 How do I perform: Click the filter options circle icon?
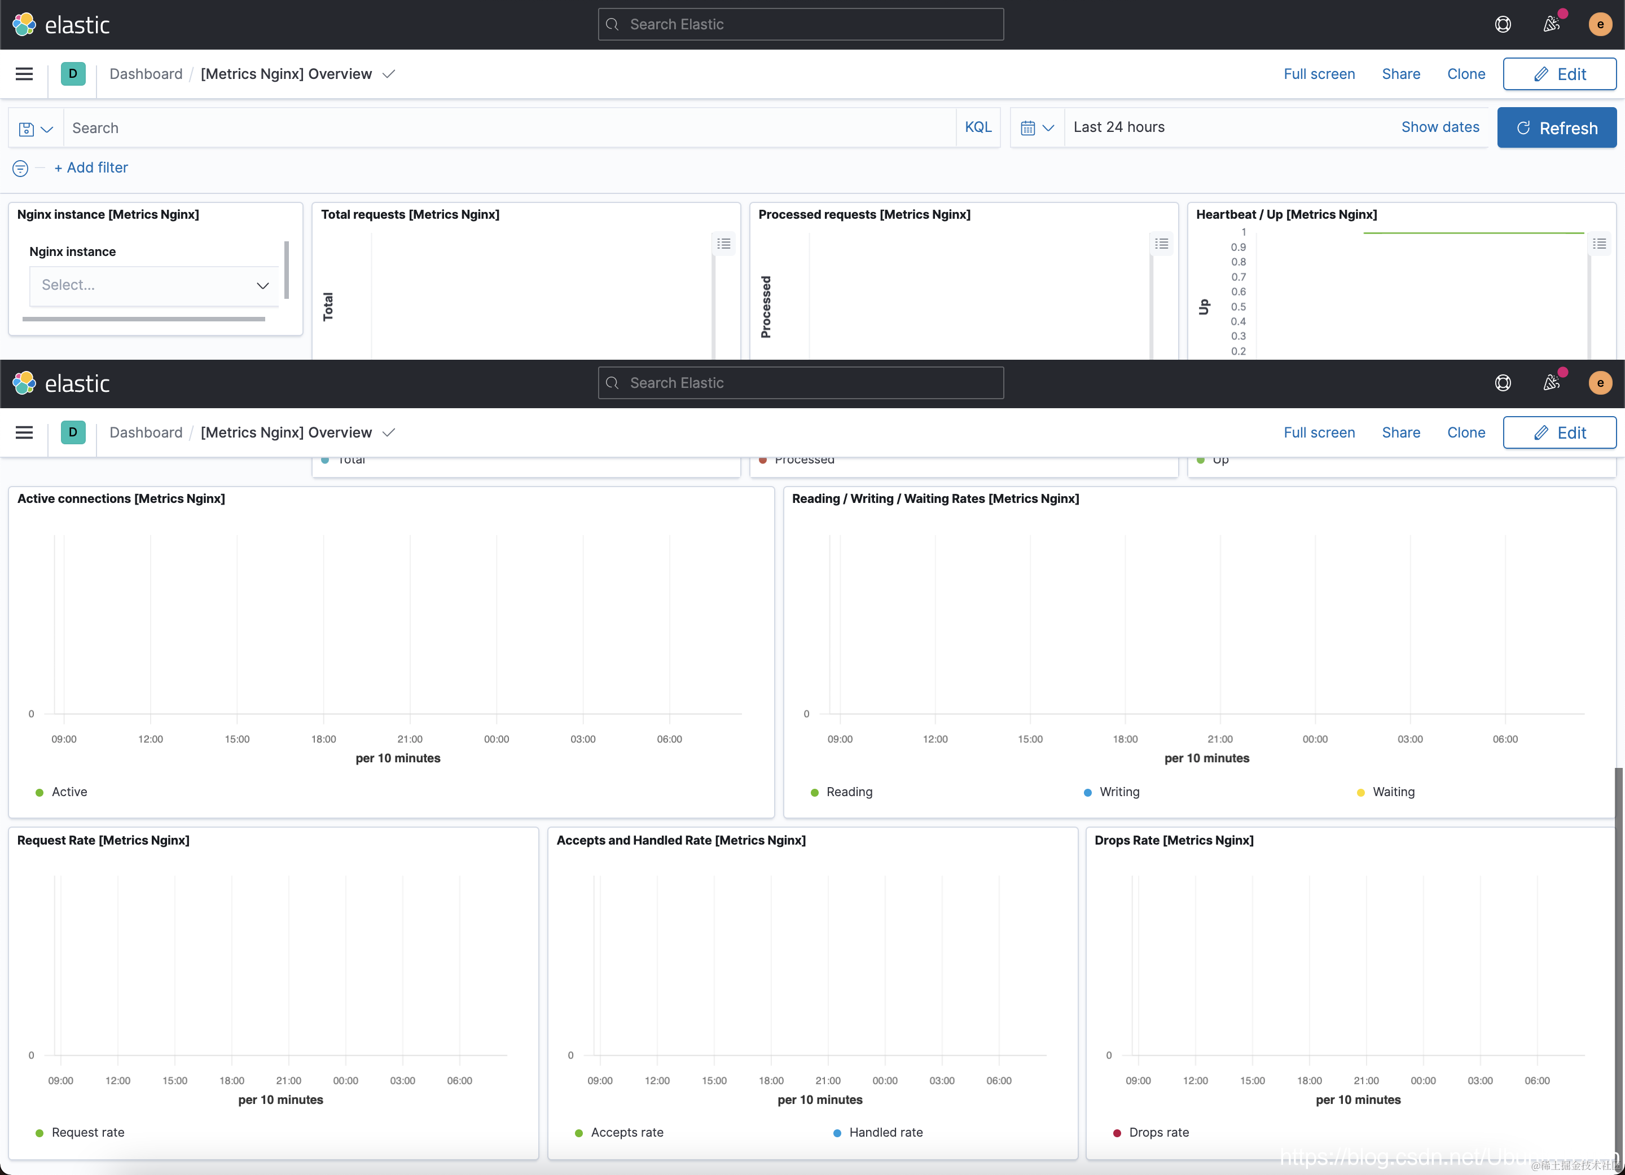click(x=20, y=168)
